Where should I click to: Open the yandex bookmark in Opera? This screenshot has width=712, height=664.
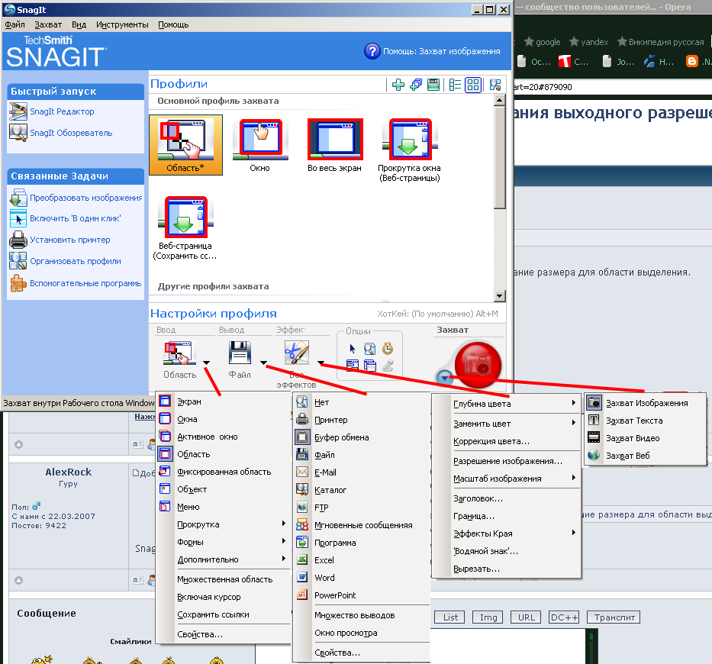pos(588,42)
